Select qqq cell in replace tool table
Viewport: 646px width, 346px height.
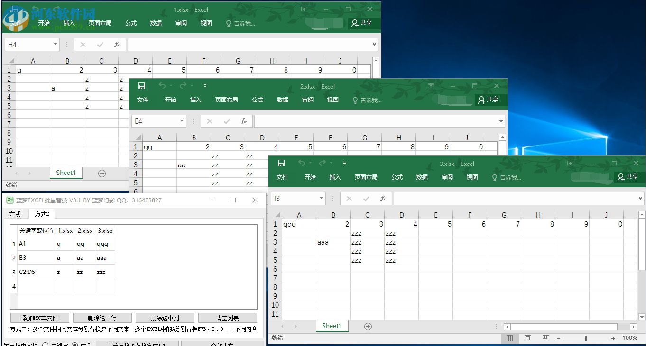[105, 244]
